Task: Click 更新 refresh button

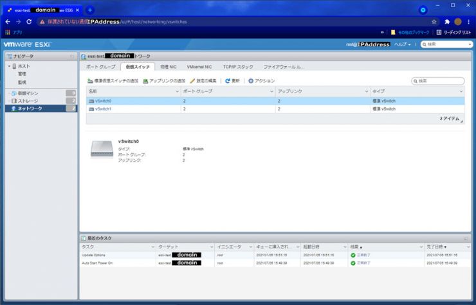Action: [233, 81]
